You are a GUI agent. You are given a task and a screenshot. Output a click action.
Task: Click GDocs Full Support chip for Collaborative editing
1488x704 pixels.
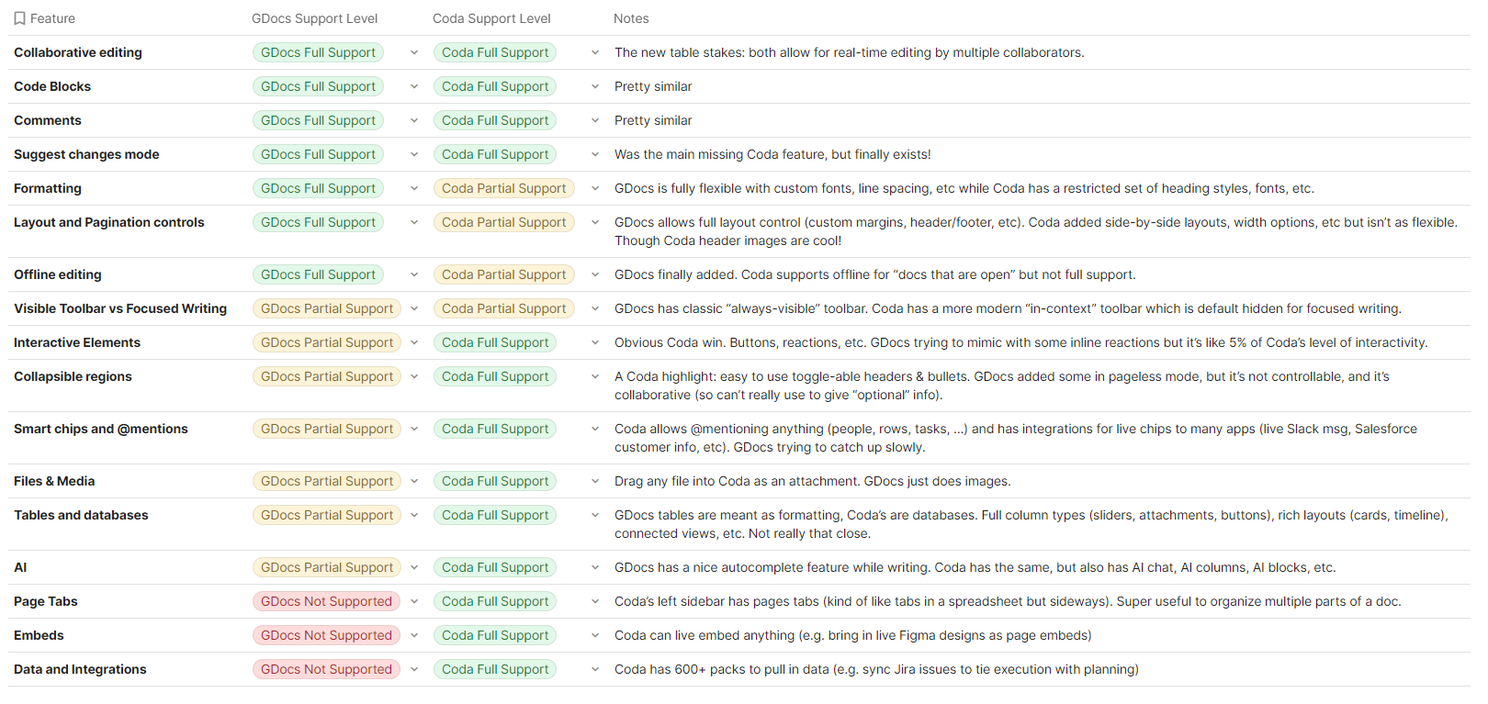point(318,52)
